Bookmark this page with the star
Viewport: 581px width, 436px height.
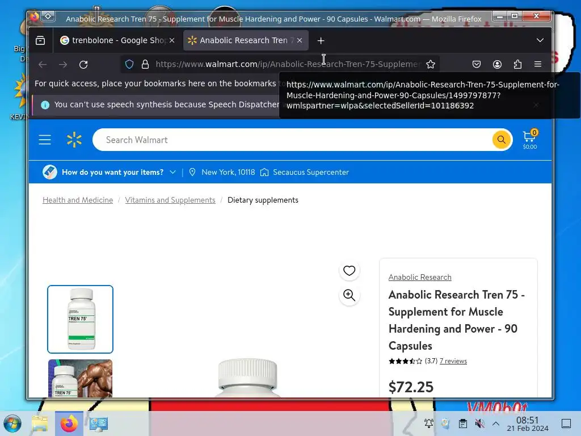pyautogui.click(x=431, y=65)
